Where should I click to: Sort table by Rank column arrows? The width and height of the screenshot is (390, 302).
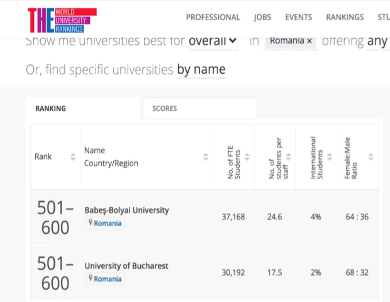tap(73, 157)
